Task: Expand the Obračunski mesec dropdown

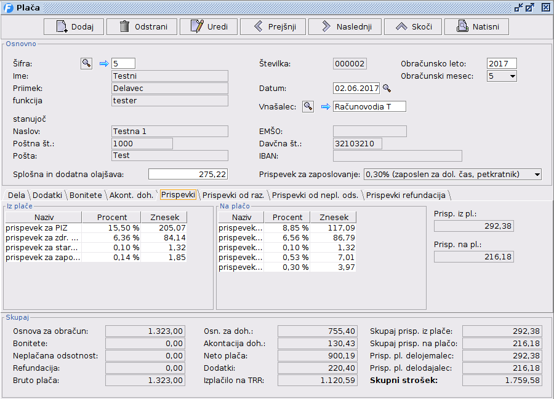Action: pos(510,76)
